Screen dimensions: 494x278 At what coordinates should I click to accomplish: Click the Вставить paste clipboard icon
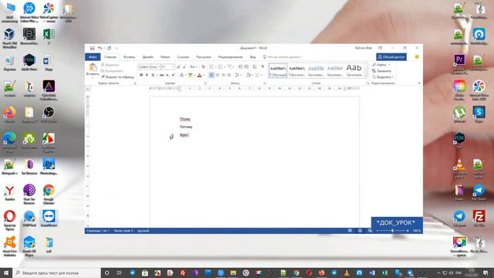click(x=93, y=67)
